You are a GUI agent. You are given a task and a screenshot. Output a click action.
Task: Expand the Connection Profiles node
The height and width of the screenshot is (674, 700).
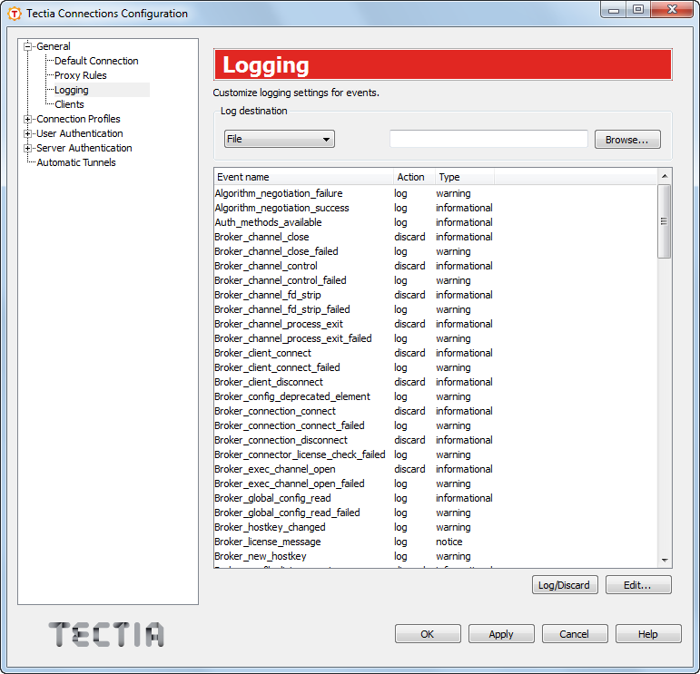[x=28, y=119]
